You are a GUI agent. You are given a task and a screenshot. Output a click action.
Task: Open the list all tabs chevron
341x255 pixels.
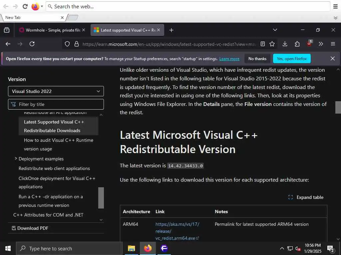(275, 30)
